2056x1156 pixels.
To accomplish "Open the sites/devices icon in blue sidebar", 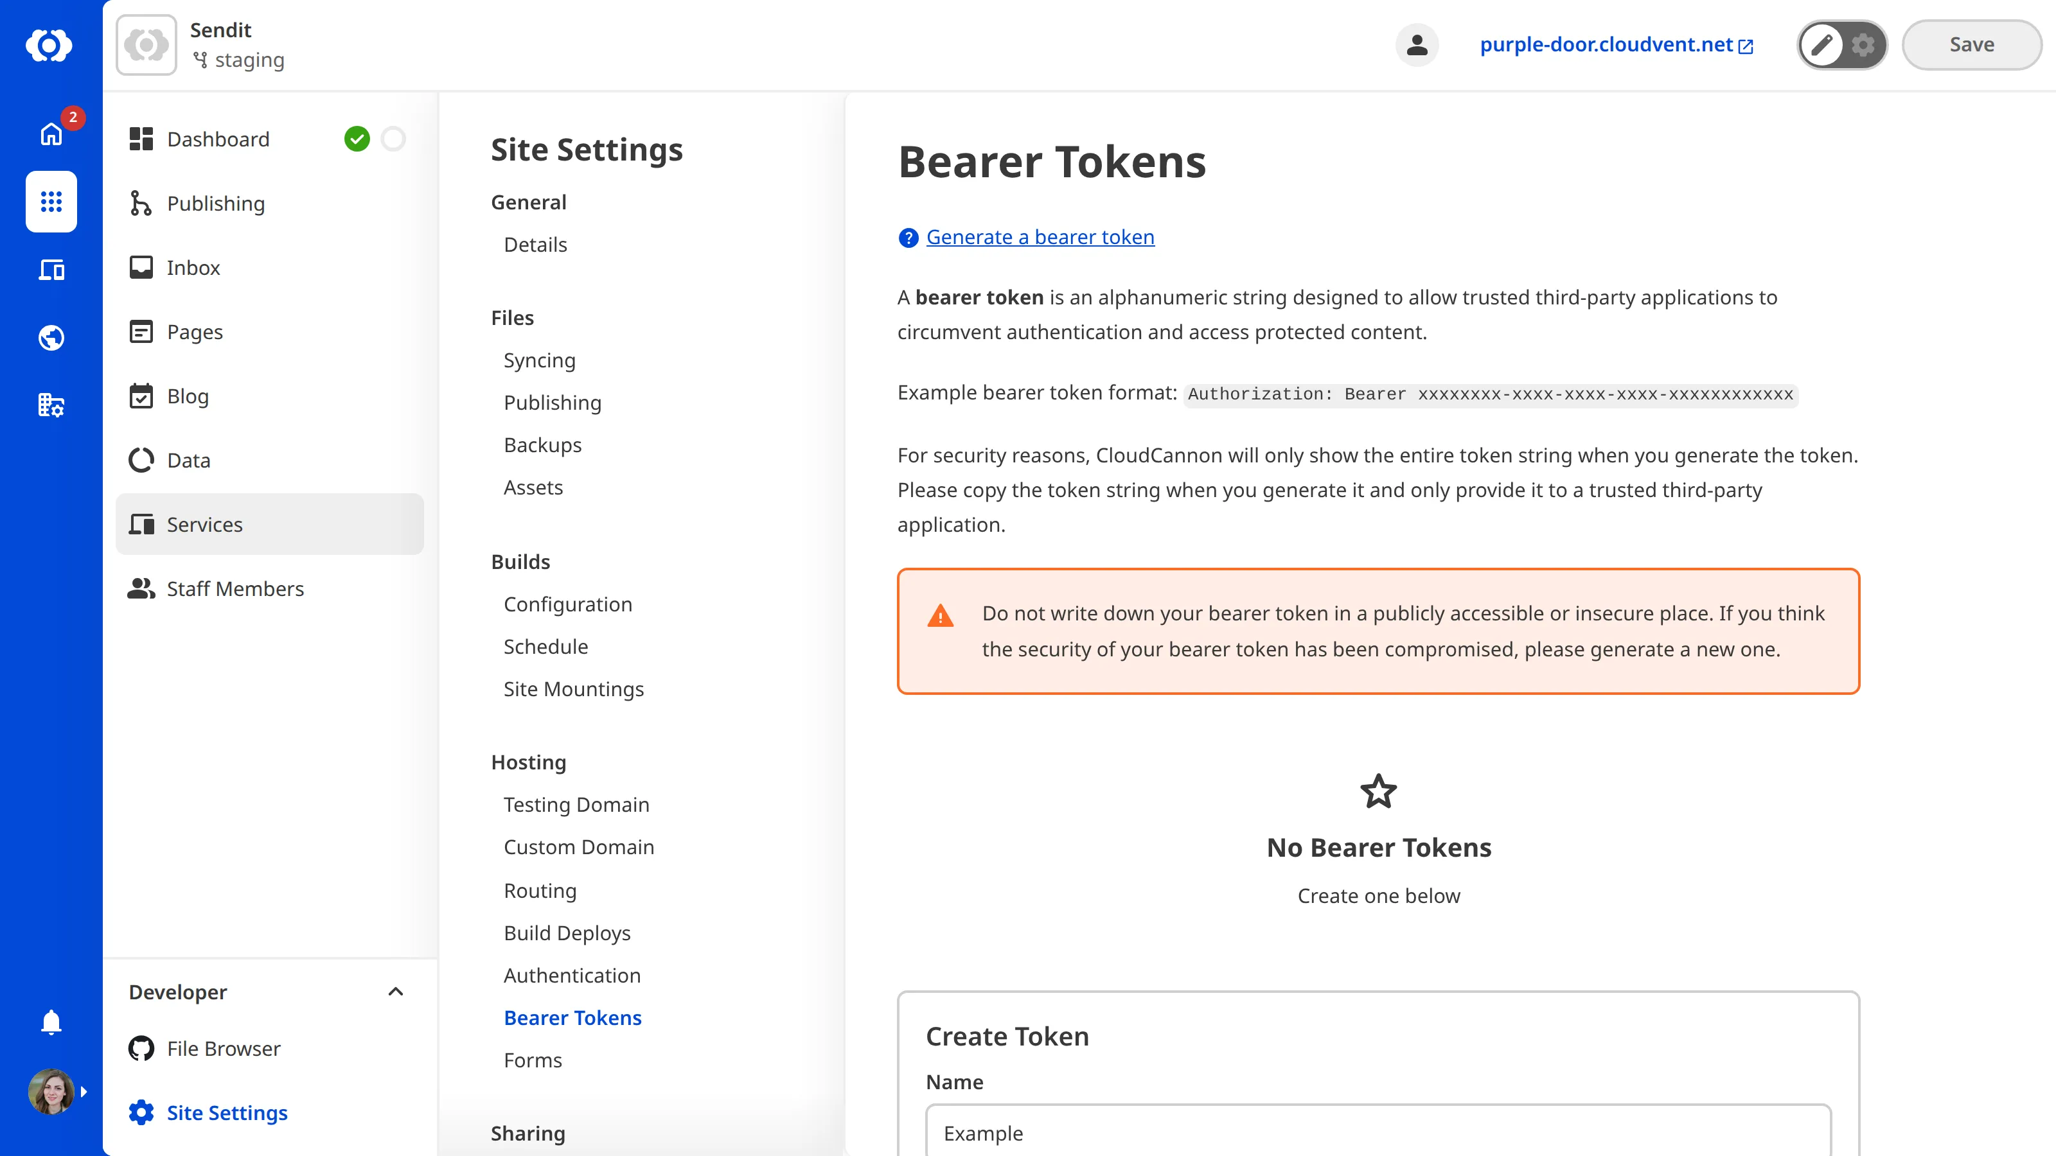I will (x=50, y=270).
